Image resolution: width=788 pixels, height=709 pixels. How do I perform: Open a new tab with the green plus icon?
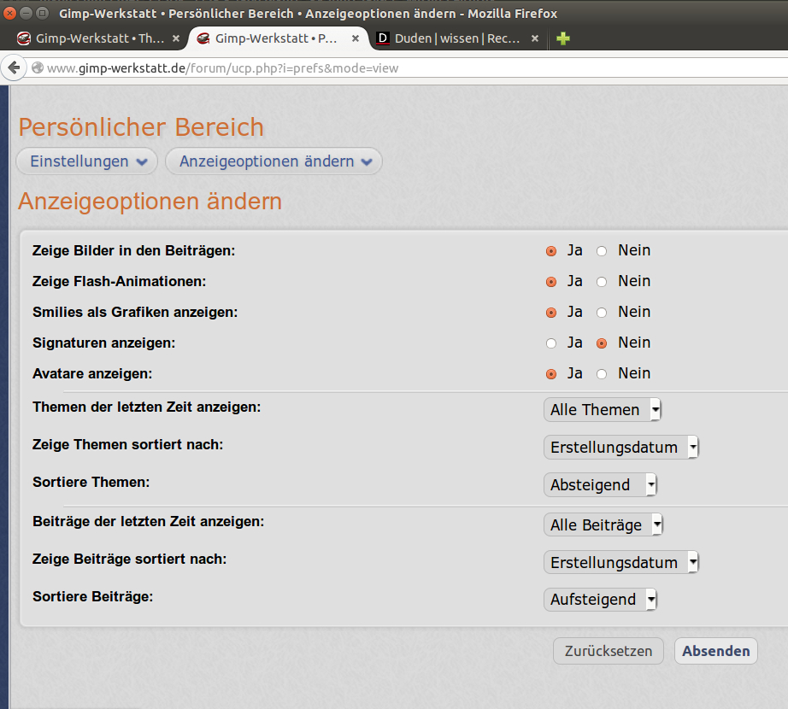563,38
